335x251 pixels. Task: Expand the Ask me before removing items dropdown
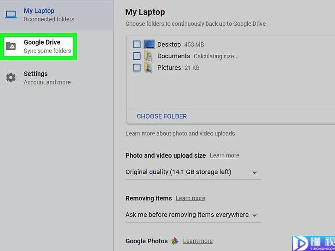(x=193, y=215)
